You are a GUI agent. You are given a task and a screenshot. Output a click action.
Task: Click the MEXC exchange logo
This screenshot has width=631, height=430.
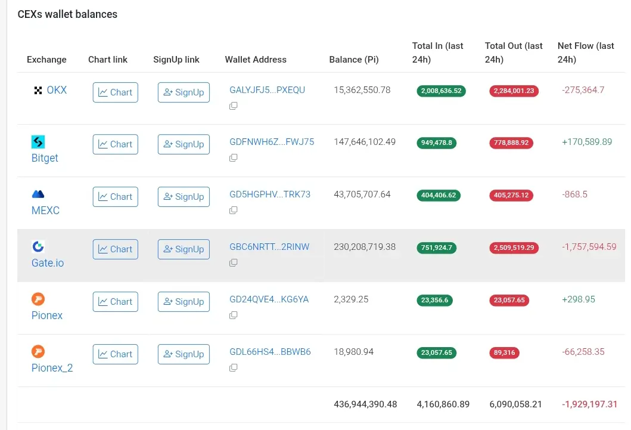(38, 194)
